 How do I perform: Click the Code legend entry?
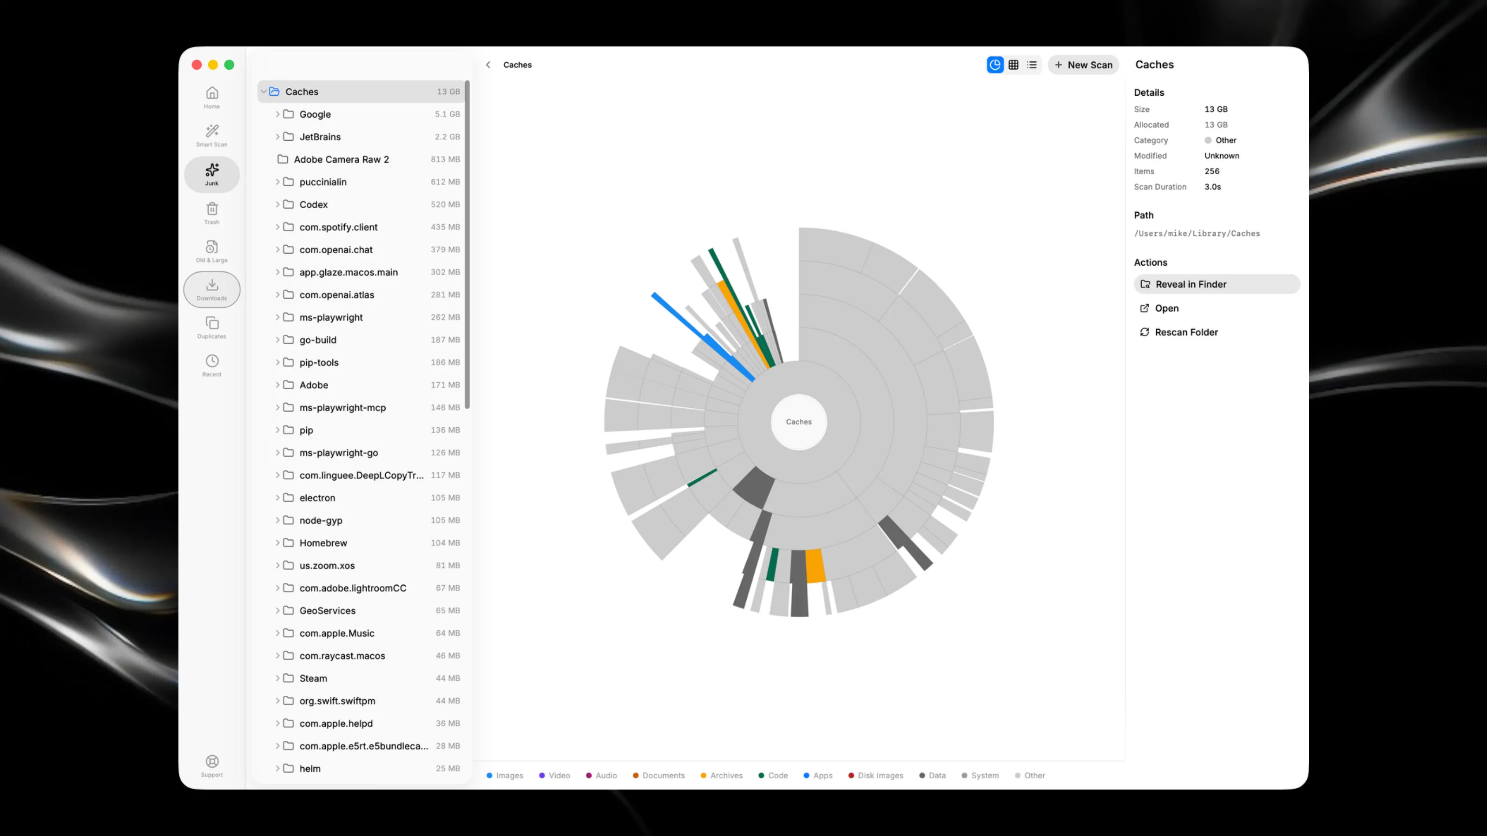point(773,776)
